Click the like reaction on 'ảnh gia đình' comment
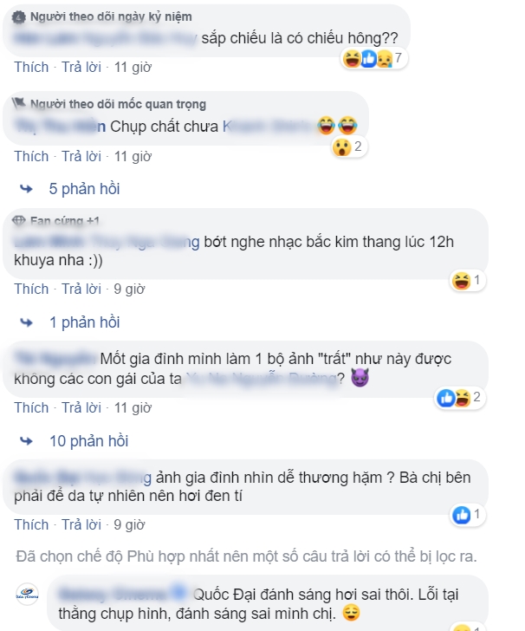Screen dimensions: 525x631 (x=462, y=515)
